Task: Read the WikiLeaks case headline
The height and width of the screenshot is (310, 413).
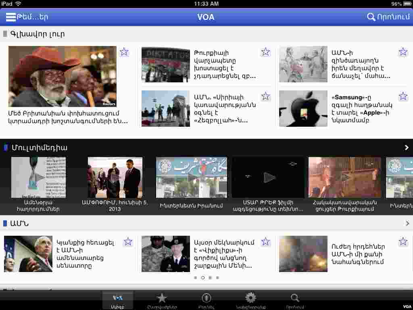Action: pyautogui.click(x=224, y=254)
